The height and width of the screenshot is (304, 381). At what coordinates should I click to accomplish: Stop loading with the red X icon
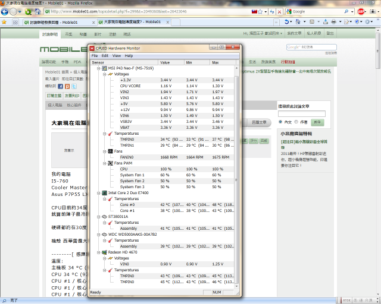279,12
